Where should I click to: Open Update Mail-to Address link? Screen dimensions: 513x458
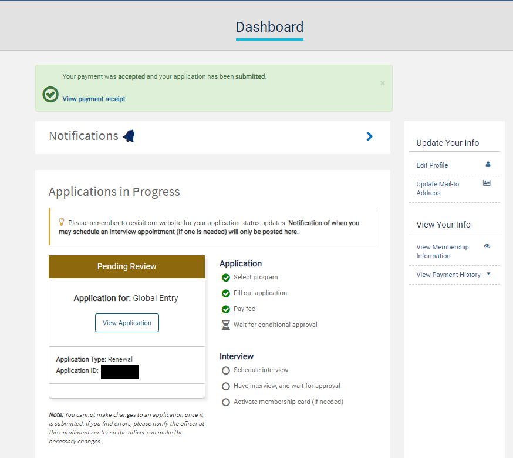[x=437, y=188]
